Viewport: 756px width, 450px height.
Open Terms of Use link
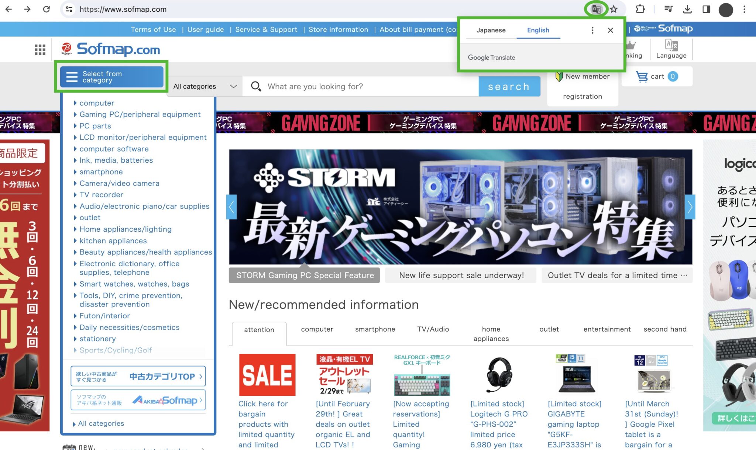tap(154, 29)
